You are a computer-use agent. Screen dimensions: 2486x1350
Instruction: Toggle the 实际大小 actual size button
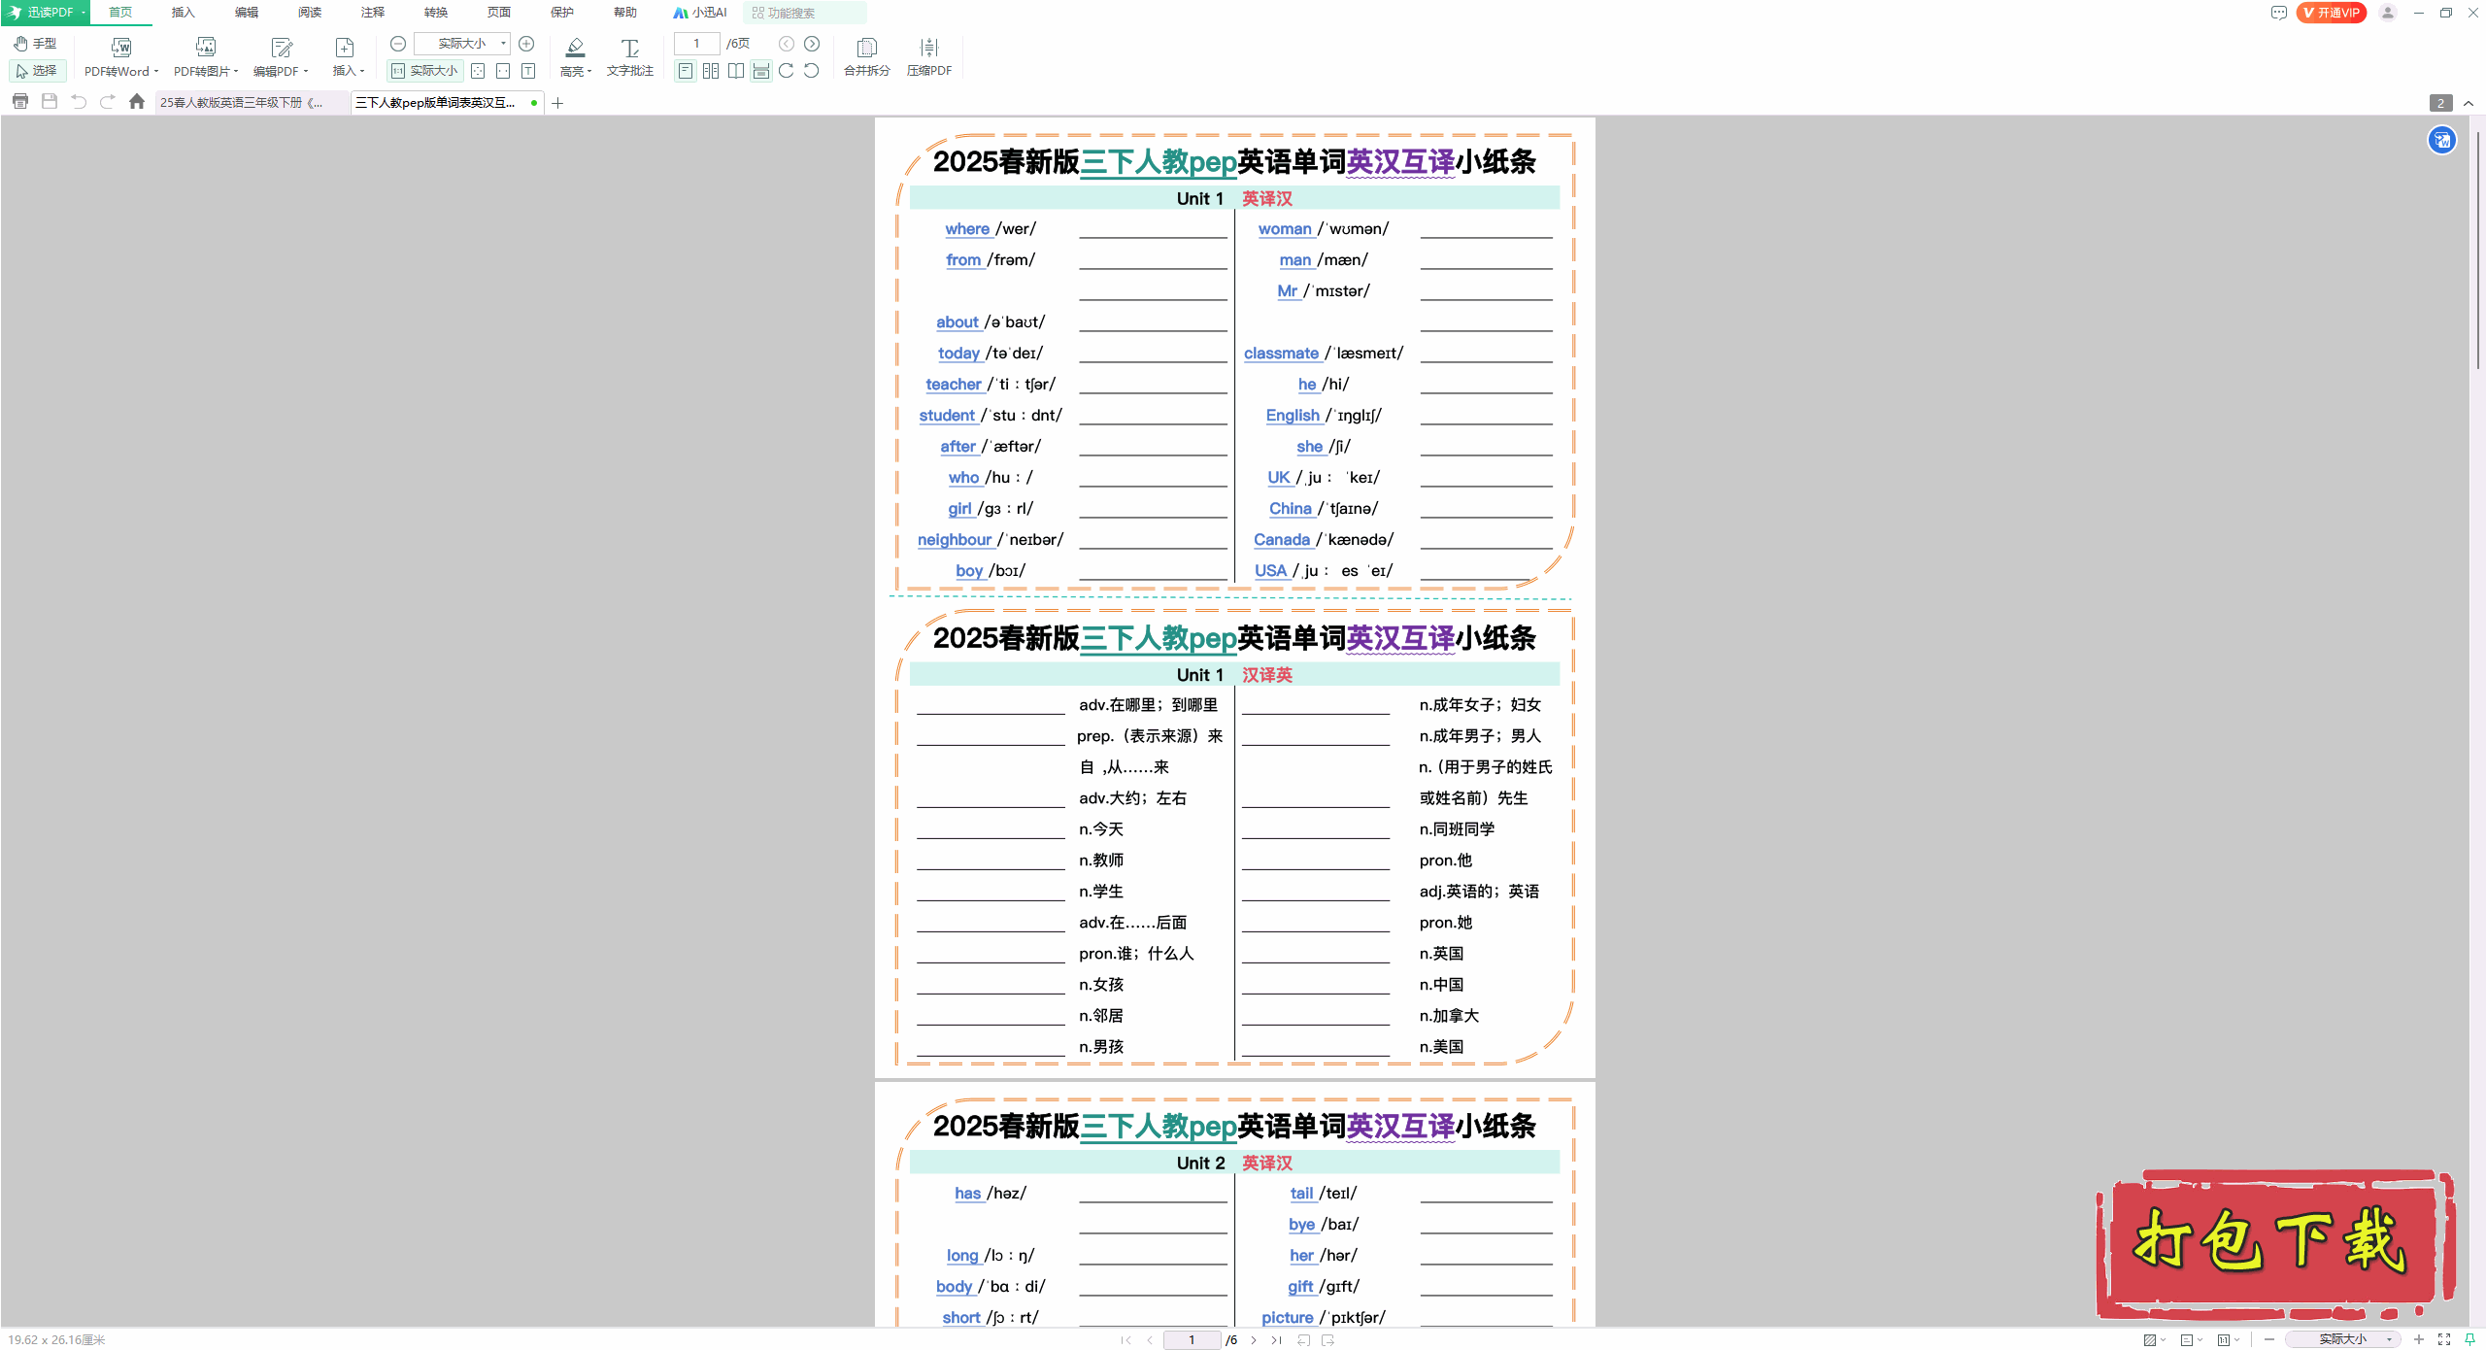pyautogui.click(x=423, y=71)
